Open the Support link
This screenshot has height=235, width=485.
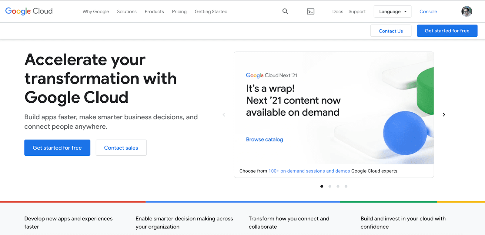tap(357, 12)
